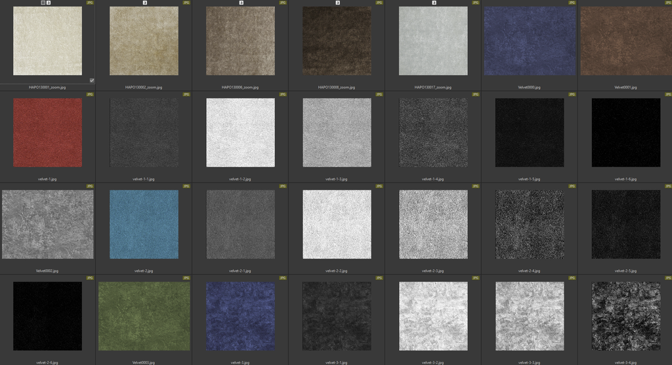Click the JPG badge on HAPO130002_zoom.jpg

(x=186, y=3)
